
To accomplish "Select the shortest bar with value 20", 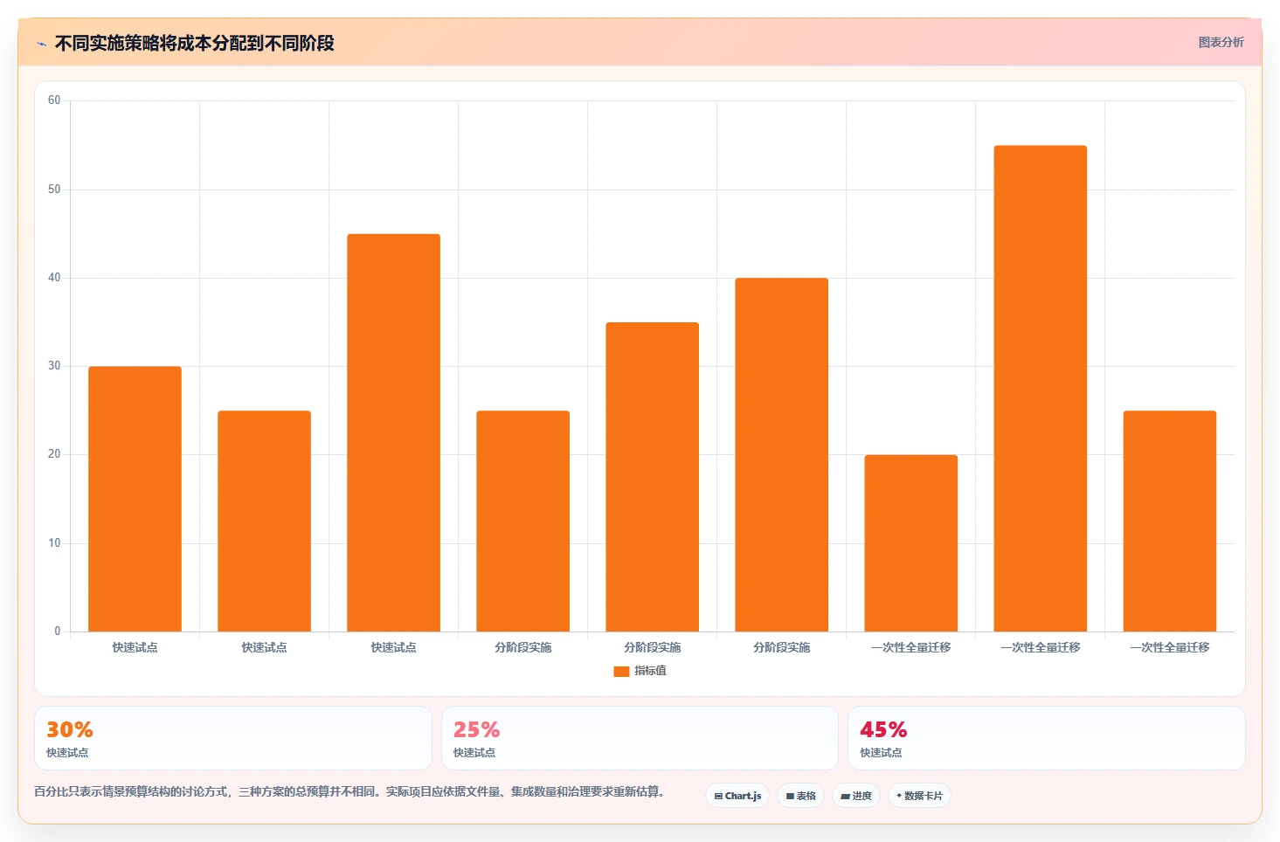I will click(911, 543).
